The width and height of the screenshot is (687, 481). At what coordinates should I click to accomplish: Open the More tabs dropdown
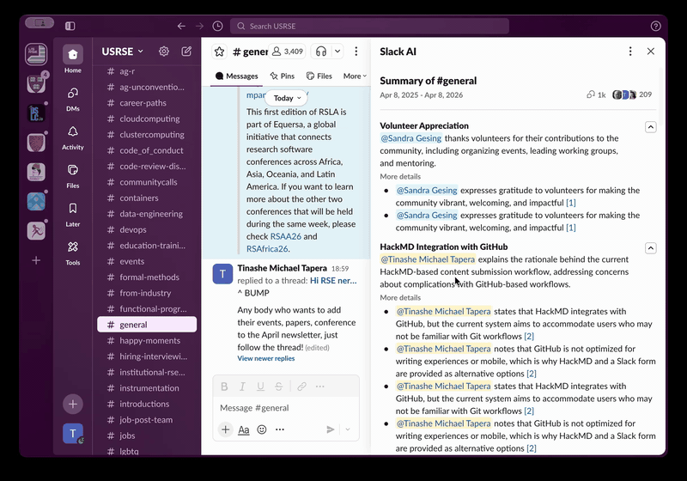tap(355, 76)
